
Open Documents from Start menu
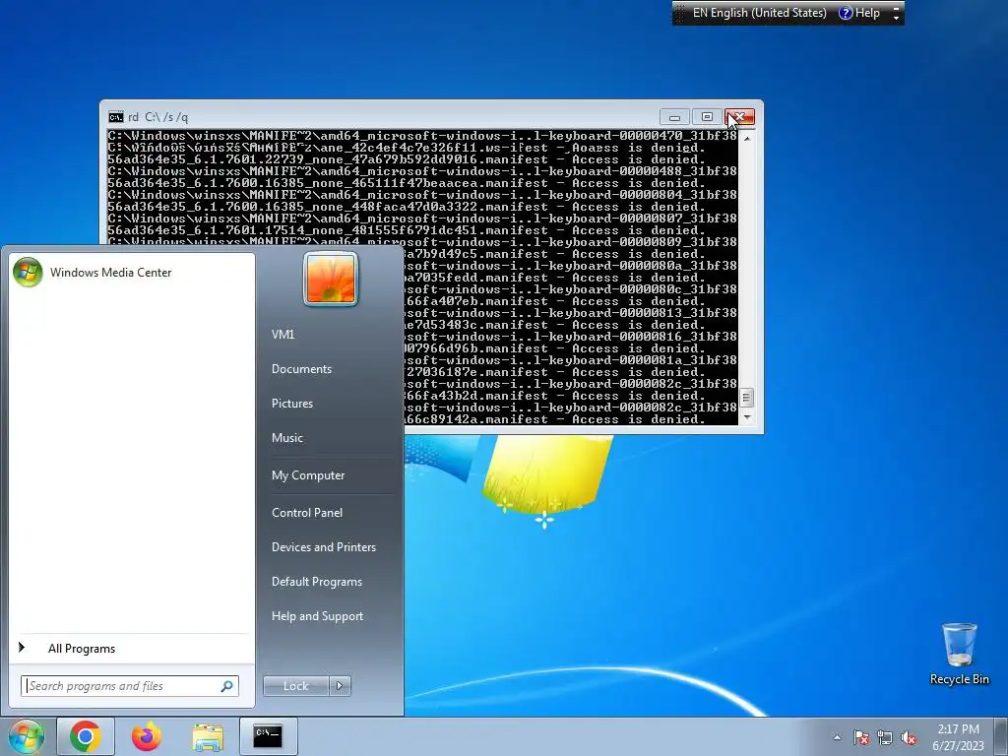(x=301, y=369)
